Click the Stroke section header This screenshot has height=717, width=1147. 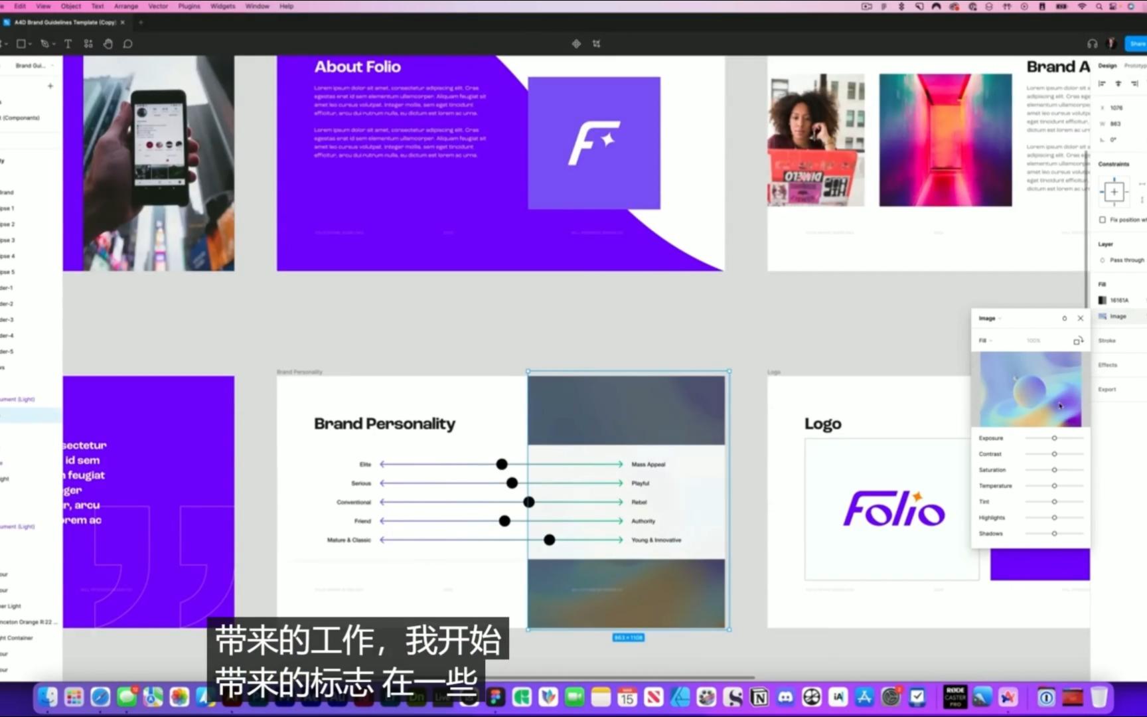coord(1107,341)
